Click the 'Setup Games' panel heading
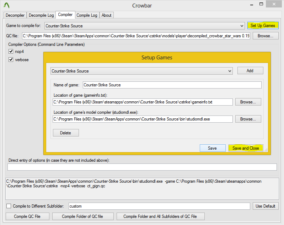 click(x=157, y=58)
